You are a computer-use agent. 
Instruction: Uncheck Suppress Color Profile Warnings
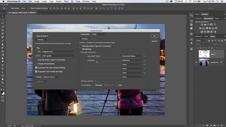tap(36, 72)
